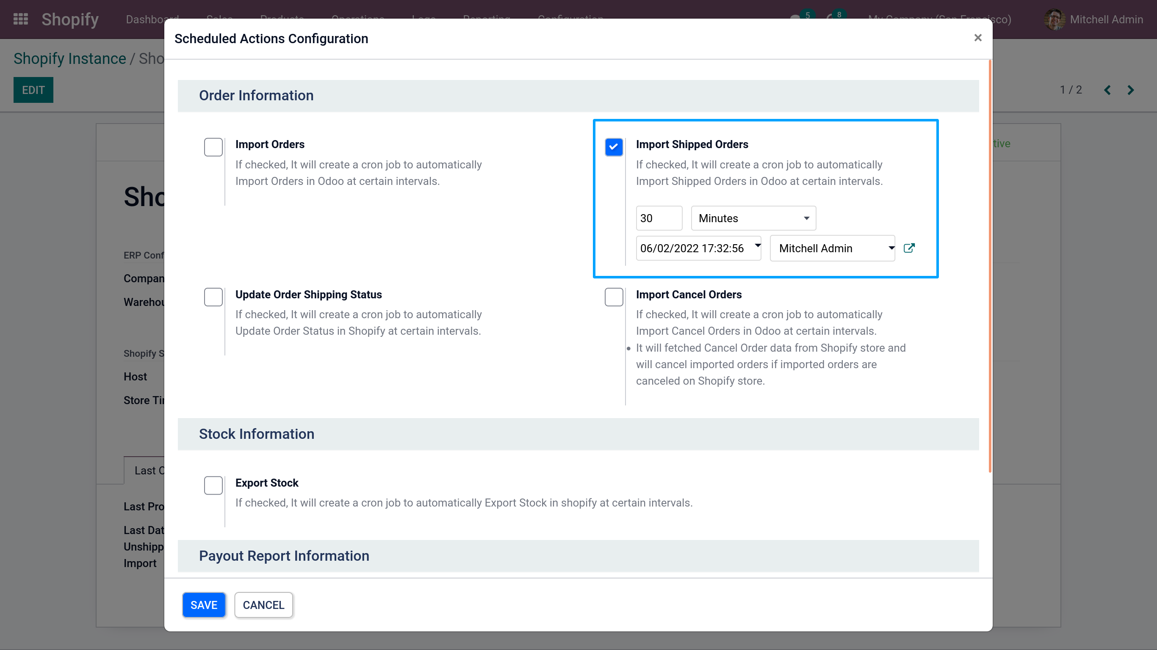Click the CANCEL button
The image size is (1157, 650).
click(x=263, y=605)
